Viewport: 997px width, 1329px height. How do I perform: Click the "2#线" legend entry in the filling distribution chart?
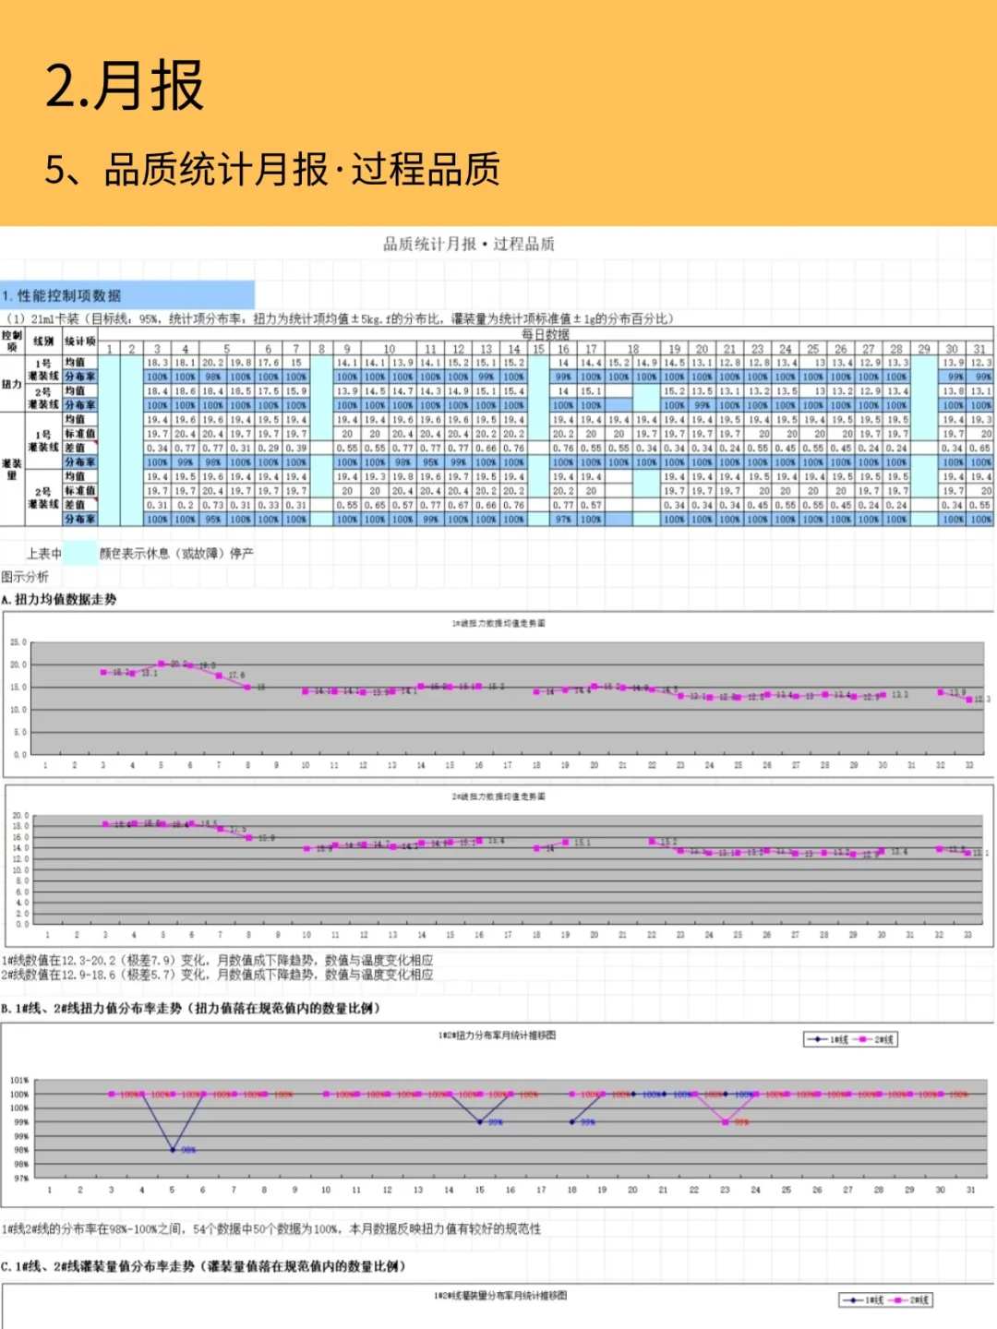pos(909,1300)
